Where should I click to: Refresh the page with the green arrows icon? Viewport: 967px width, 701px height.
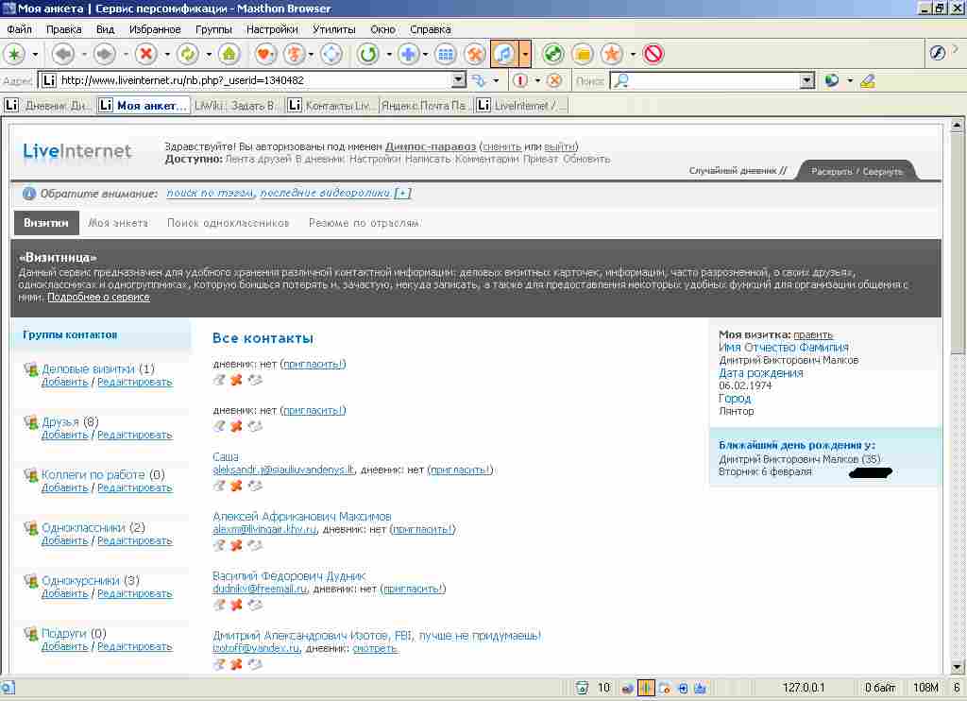click(188, 54)
